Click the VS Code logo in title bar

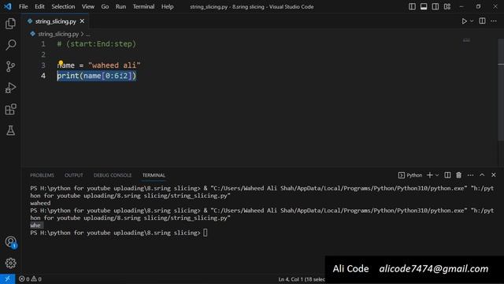[x=7, y=6]
